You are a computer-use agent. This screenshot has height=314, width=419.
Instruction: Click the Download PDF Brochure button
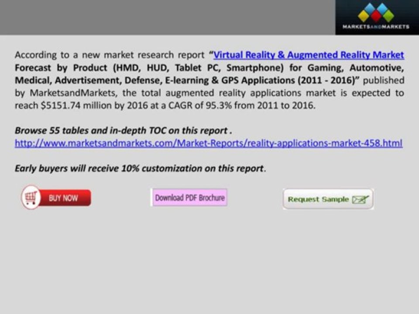coord(189,198)
